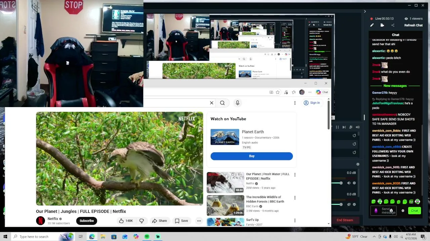Open Spotify from the taskbar

point(147,237)
